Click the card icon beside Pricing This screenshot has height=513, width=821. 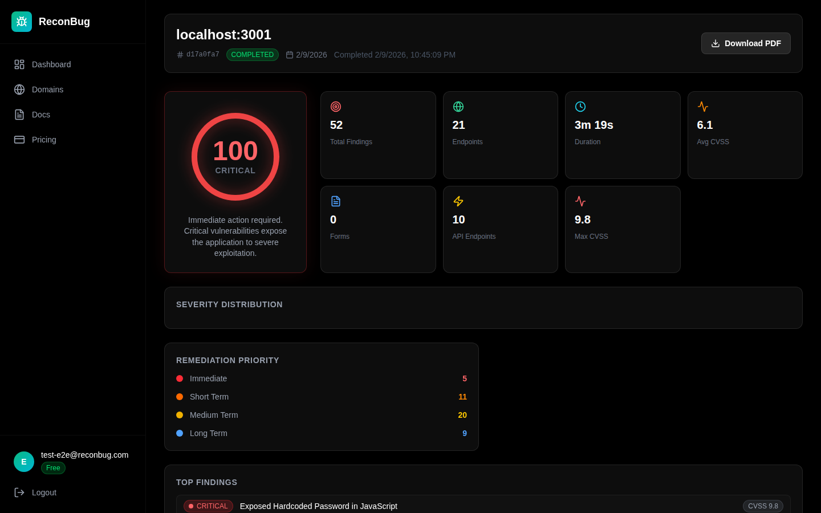19,140
